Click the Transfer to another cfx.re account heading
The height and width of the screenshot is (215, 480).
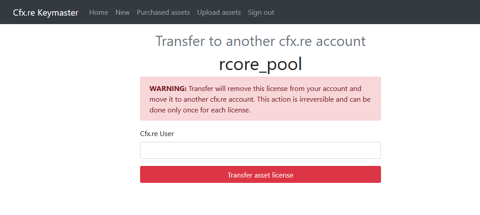pyautogui.click(x=260, y=41)
